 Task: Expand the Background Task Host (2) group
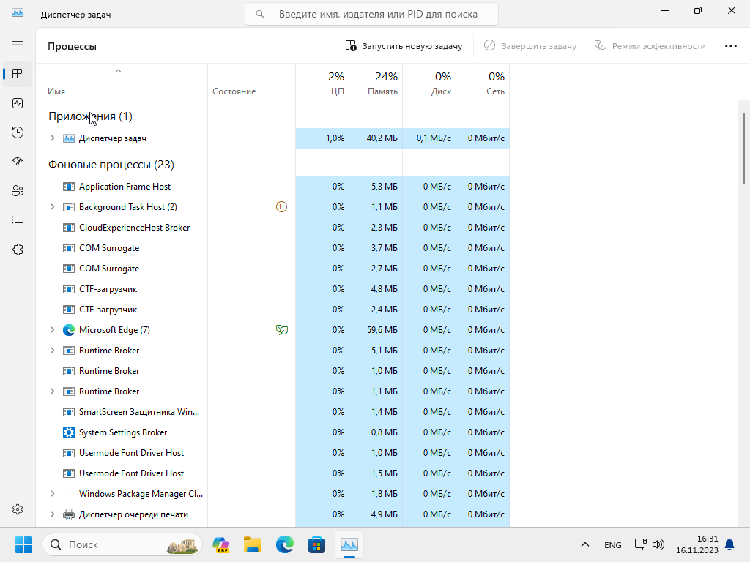pos(52,207)
